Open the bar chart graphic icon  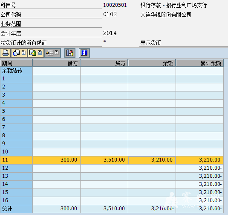tap(70, 53)
